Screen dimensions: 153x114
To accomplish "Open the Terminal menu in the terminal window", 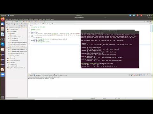I will [x=98, y=33].
